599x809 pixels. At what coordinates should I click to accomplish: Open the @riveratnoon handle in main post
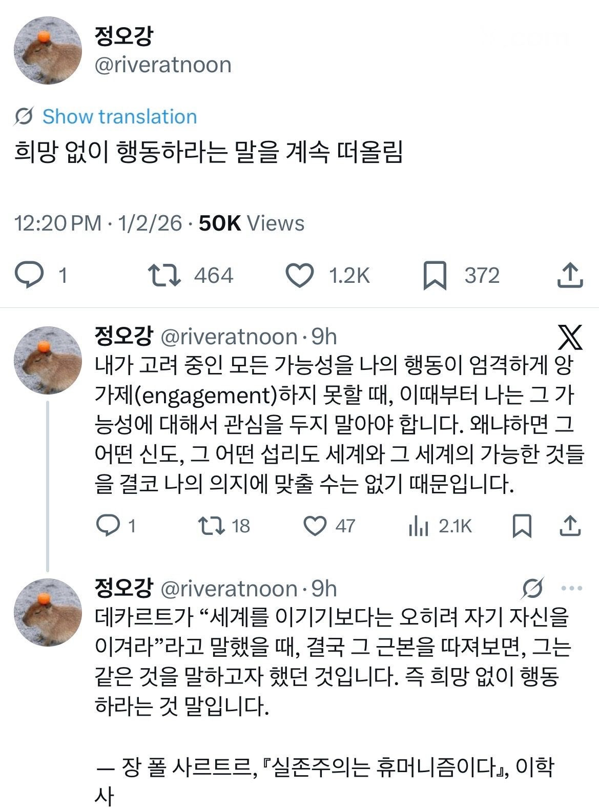(163, 65)
